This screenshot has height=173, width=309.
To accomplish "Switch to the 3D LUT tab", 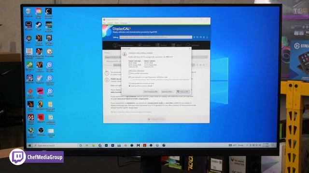I will 176,45.
